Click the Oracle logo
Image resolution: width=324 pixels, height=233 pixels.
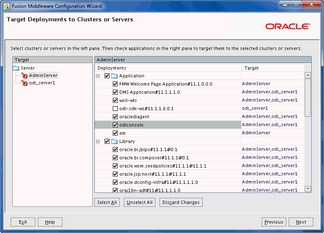coord(287,27)
